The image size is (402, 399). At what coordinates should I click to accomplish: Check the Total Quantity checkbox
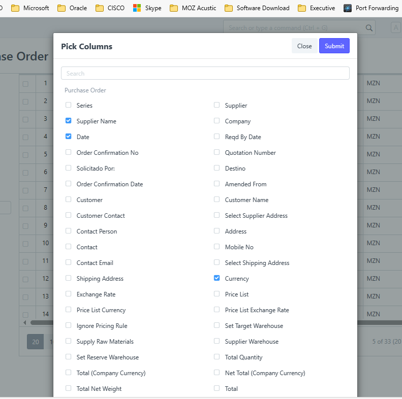(217, 357)
